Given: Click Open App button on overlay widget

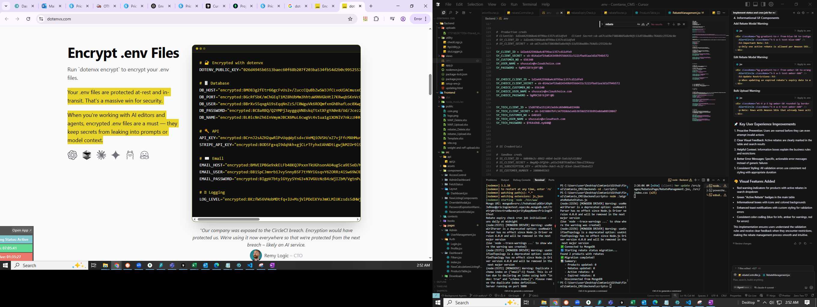Looking at the screenshot, I should [22, 230].
